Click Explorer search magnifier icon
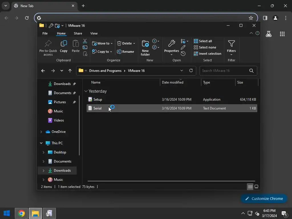This screenshot has height=219, width=292. [252, 71]
